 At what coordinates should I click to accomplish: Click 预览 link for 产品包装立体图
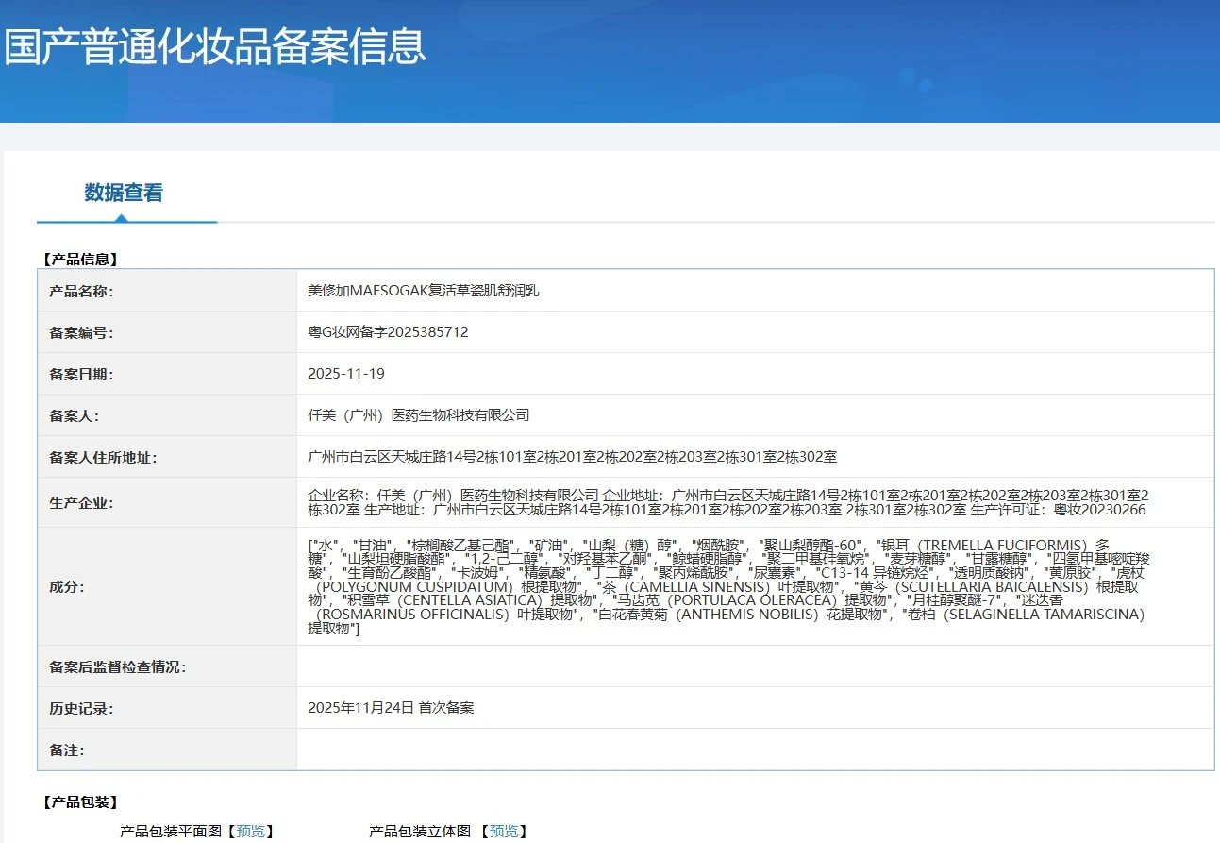(x=504, y=831)
